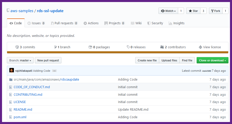Click the people icon beside 2 contributors
Screen dimensions: 232x124
click(x=162, y=47)
